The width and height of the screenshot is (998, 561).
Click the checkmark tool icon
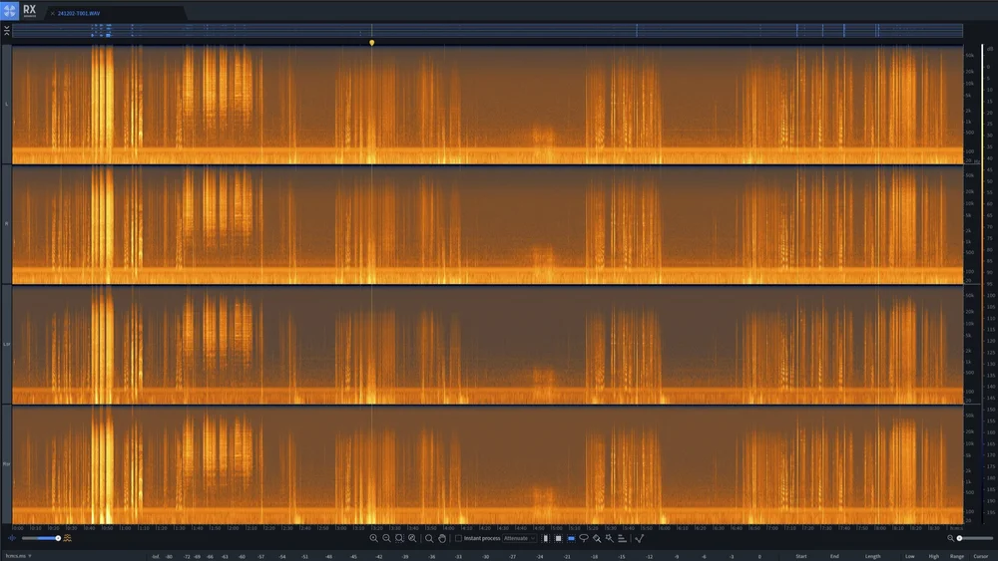640,538
